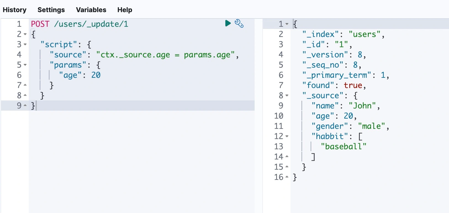The image size is (449, 213).
Task: Collapse the "params" block on line 5
Action: click(x=25, y=65)
